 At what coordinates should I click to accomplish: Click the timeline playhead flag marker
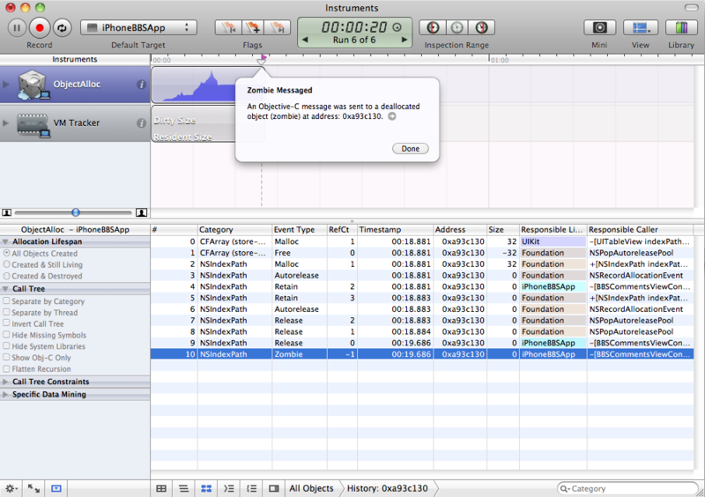click(x=262, y=59)
